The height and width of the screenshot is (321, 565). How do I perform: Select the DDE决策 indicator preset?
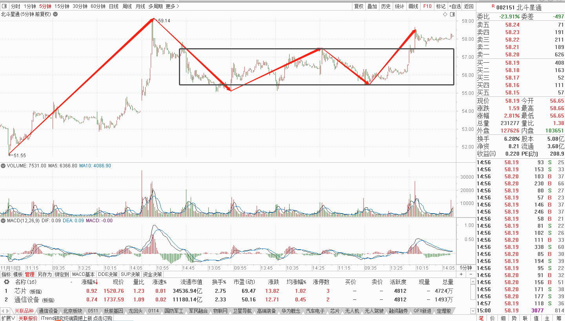pos(108,274)
